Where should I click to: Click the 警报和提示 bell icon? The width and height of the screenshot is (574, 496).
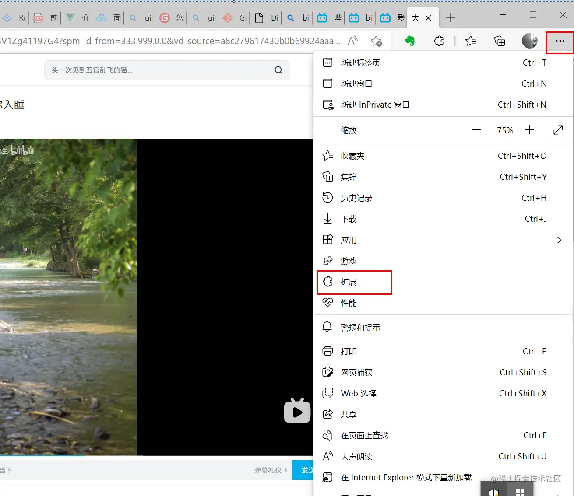[327, 327]
